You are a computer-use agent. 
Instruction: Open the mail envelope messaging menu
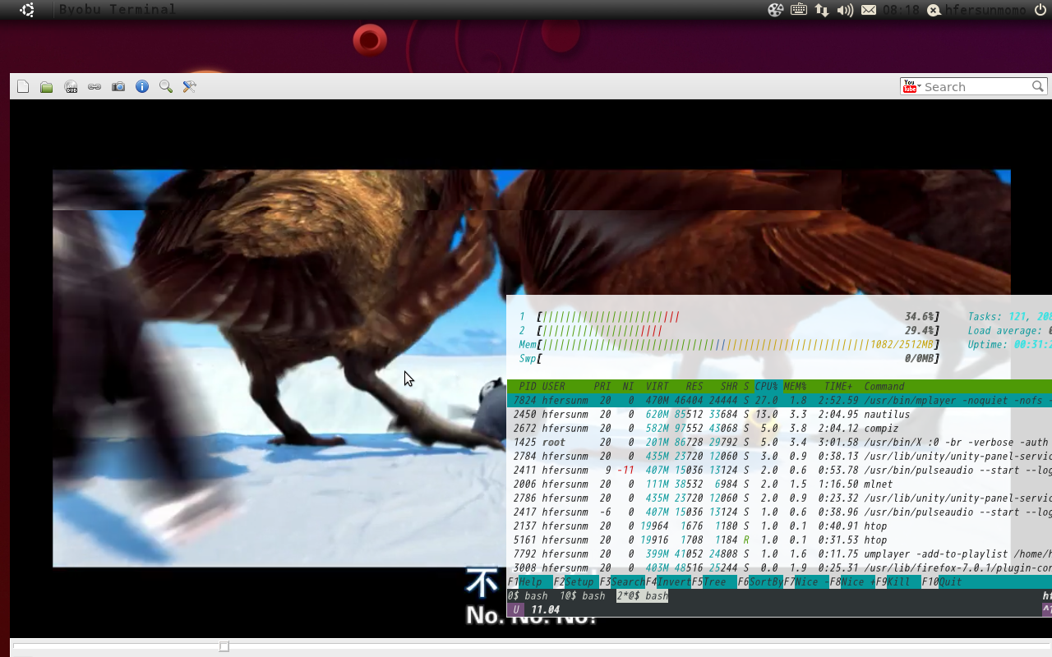869,10
